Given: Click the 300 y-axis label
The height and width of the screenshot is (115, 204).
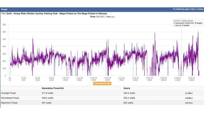Looking at the screenshot, I should point(4,54).
